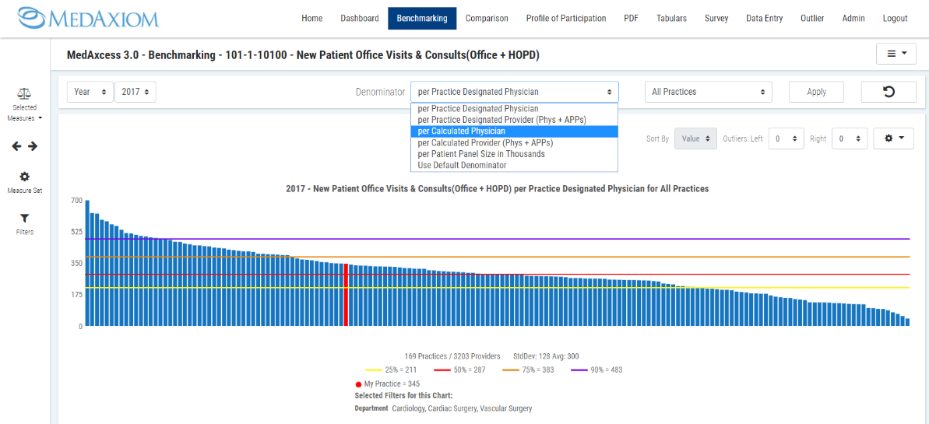Open the Selected Measures scale icon

pyautogui.click(x=24, y=93)
